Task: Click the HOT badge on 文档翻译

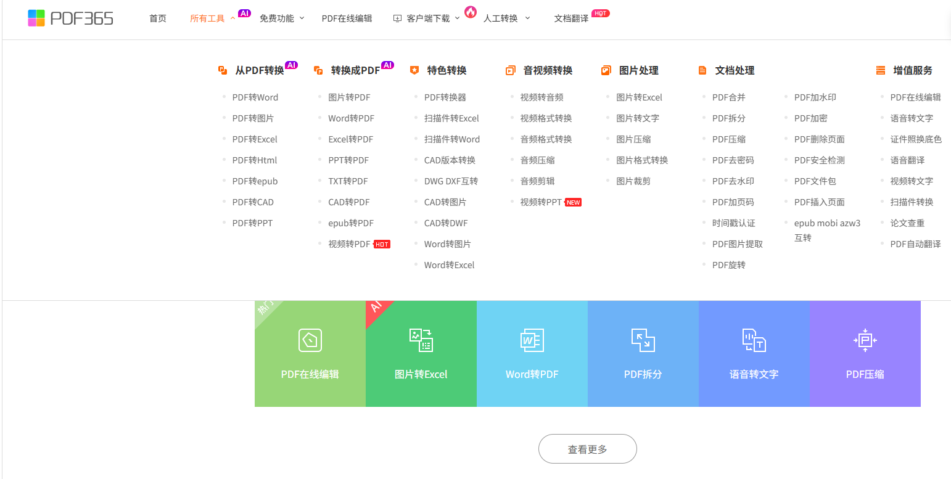Action: (x=601, y=13)
